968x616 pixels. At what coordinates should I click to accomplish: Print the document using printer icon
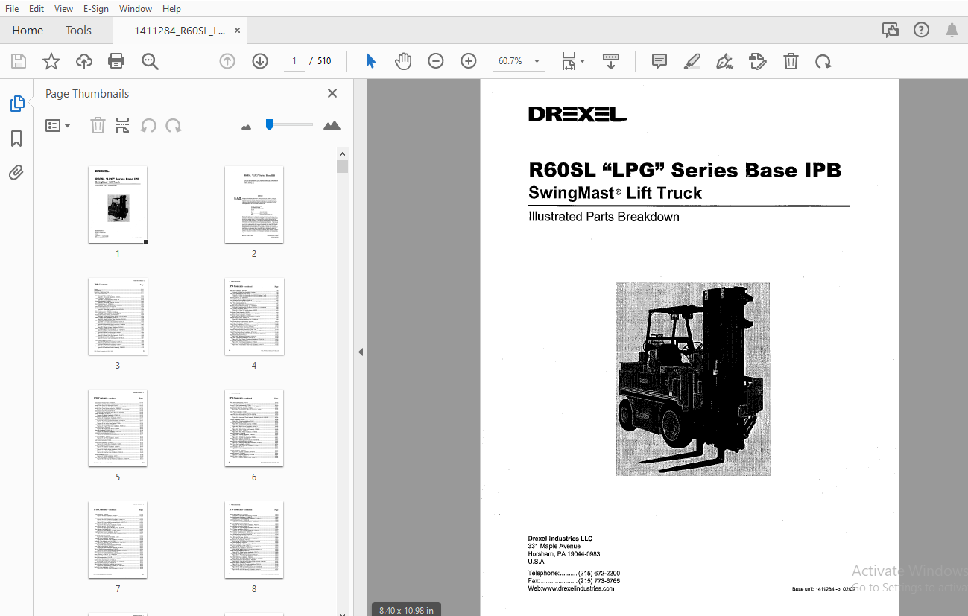click(116, 61)
